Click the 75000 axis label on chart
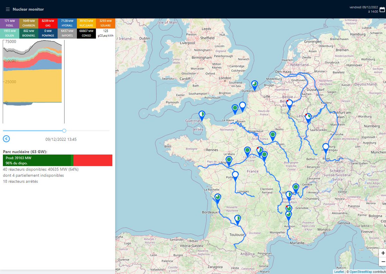 click(x=10, y=42)
